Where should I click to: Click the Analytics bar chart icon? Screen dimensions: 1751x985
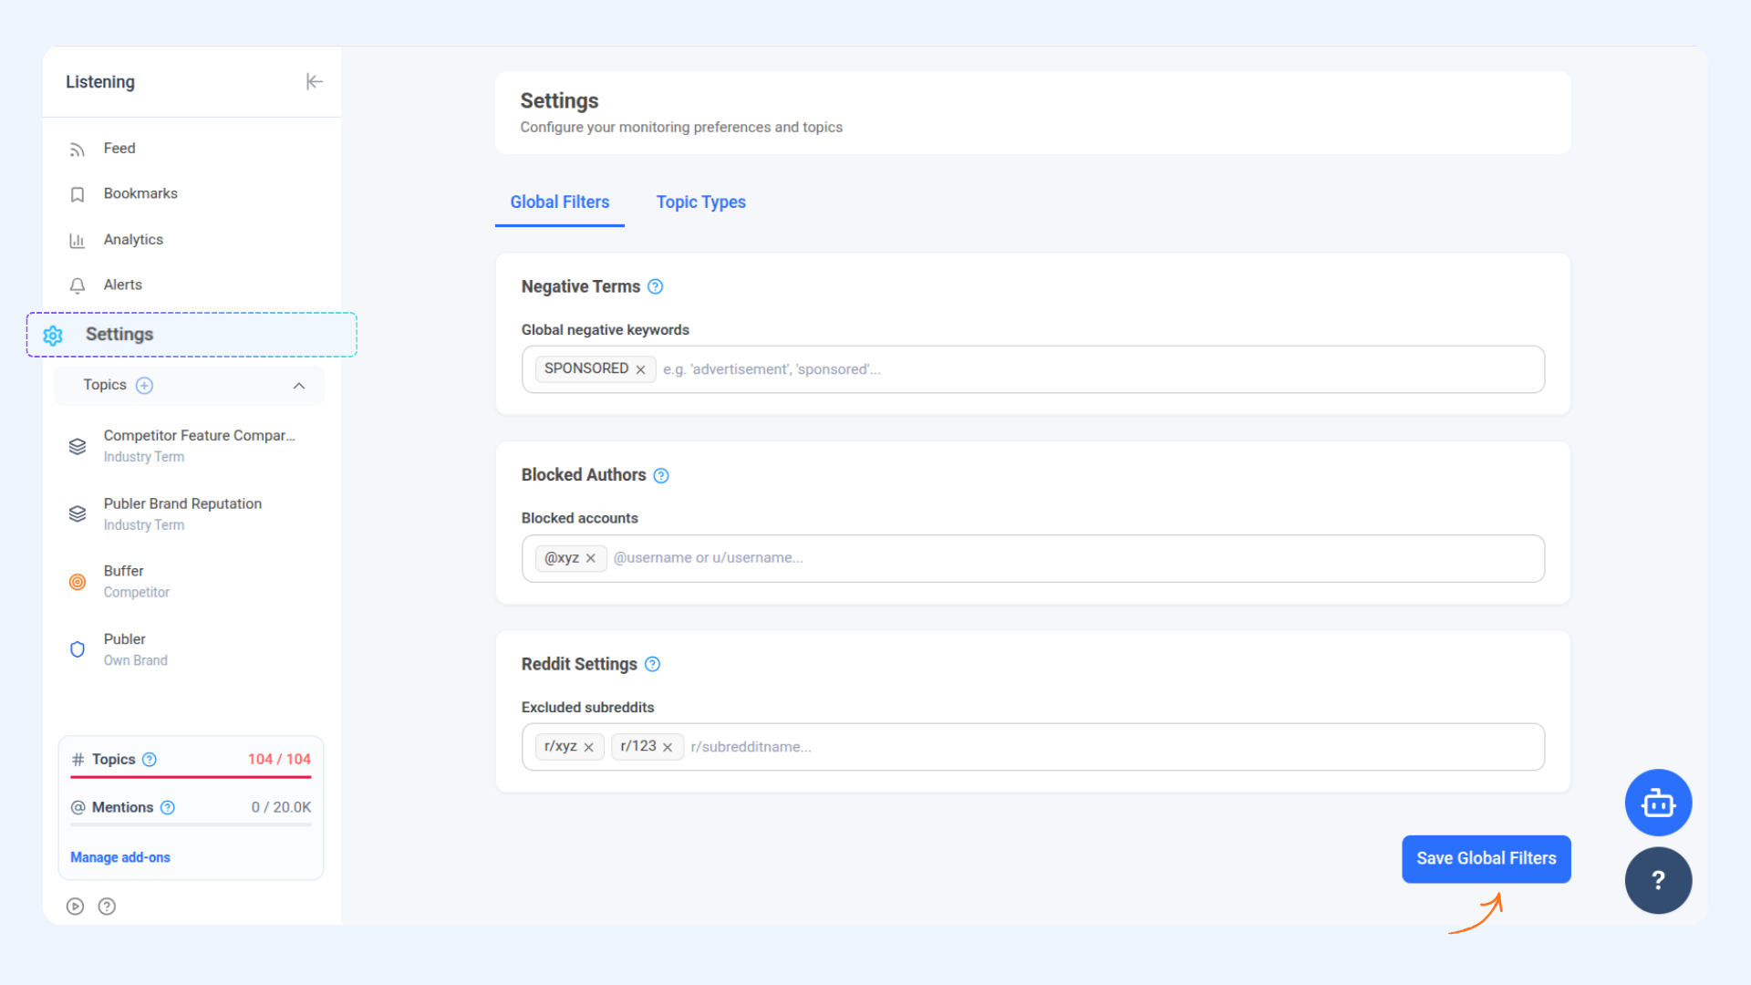[x=78, y=241]
